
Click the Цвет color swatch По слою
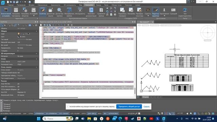click(19, 37)
